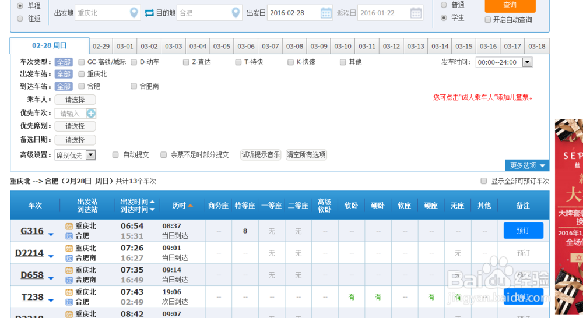Image resolution: width=583 pixels, height=318 pixels.
Task: Click 试听提示音乐 button
Action: (261, 154)
